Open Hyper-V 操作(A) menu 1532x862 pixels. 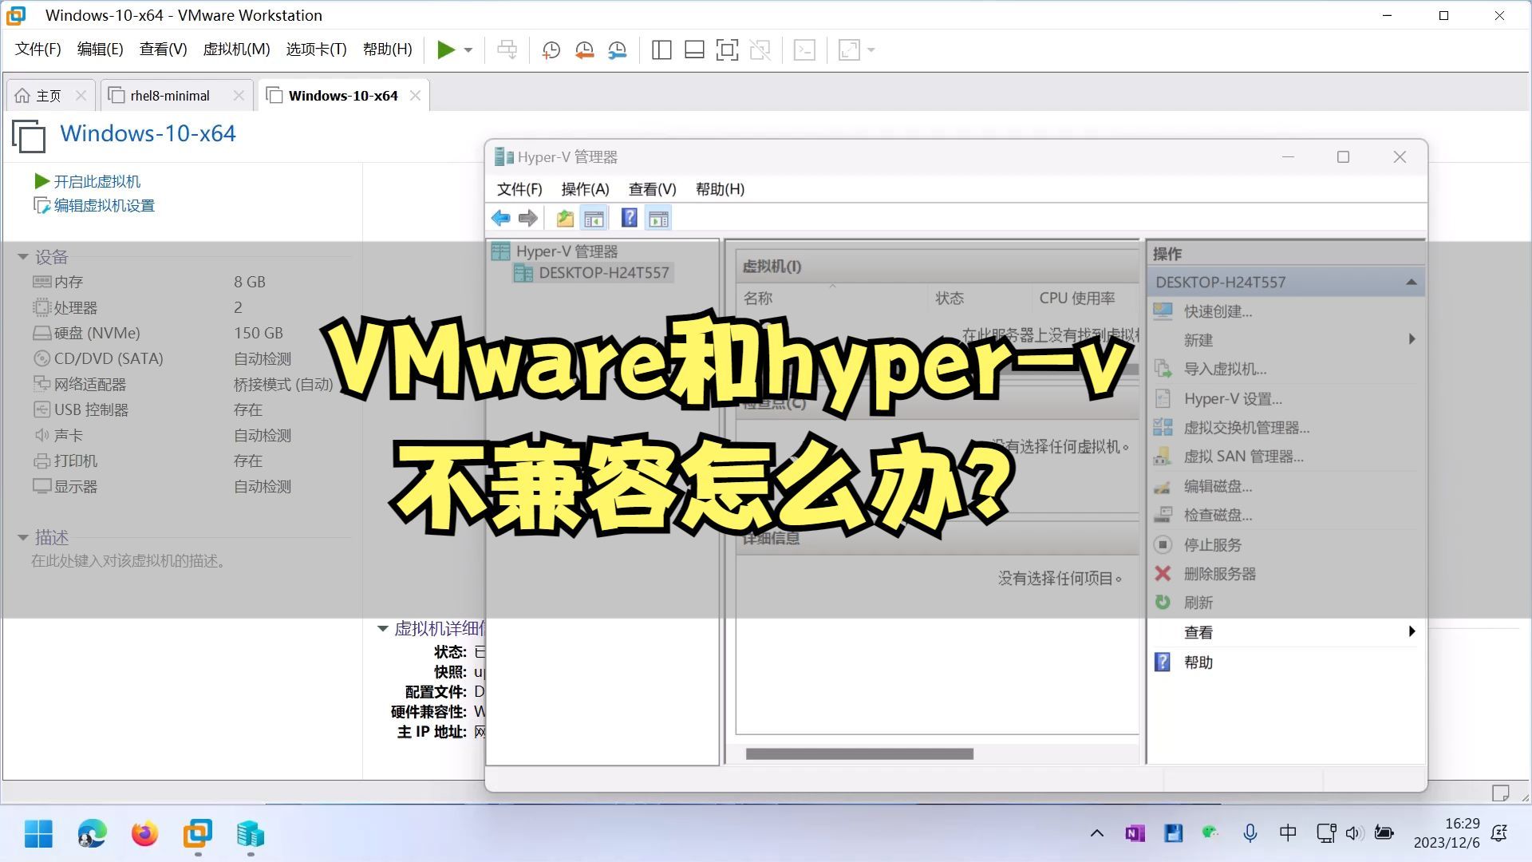tap(585, 189)
